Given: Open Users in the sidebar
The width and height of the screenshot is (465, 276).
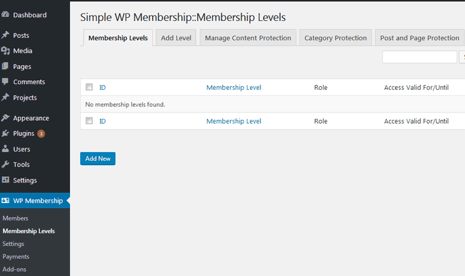Looking at the screenshot, I should point(22,149).
